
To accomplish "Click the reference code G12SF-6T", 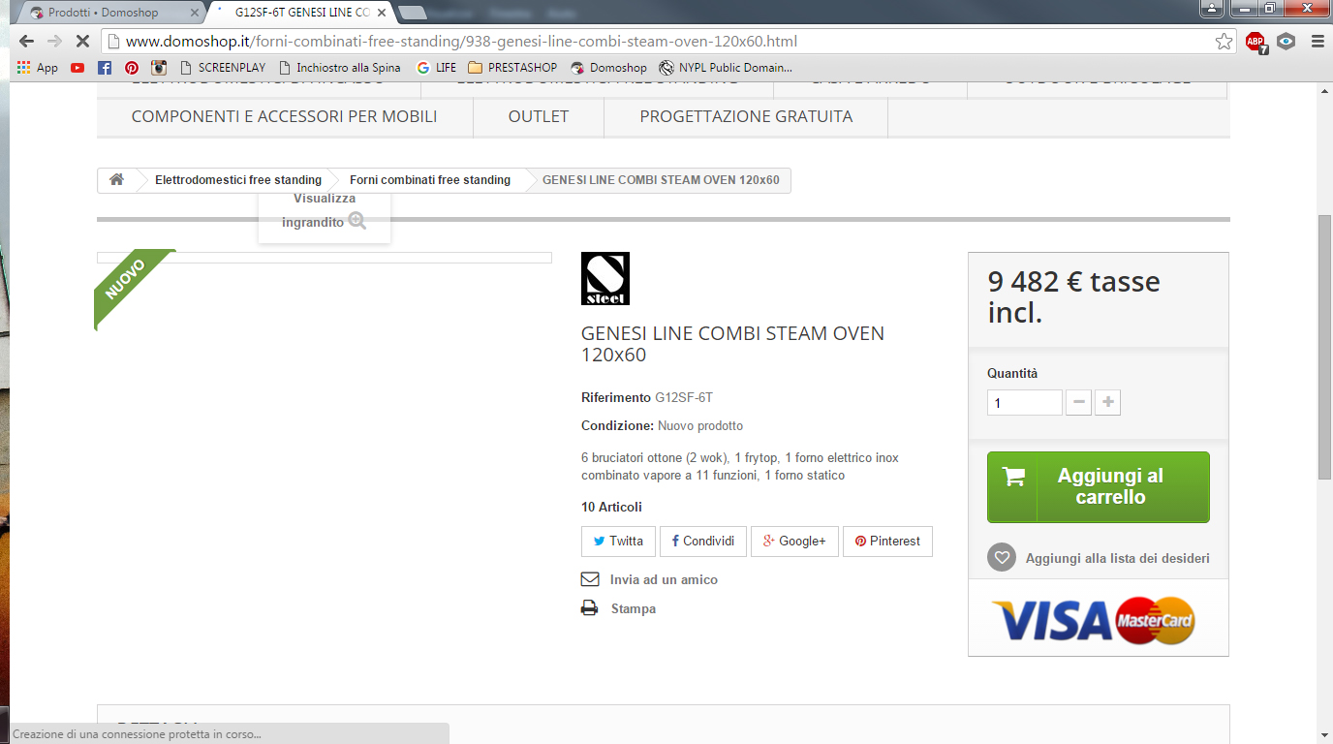I will point(684,397).
